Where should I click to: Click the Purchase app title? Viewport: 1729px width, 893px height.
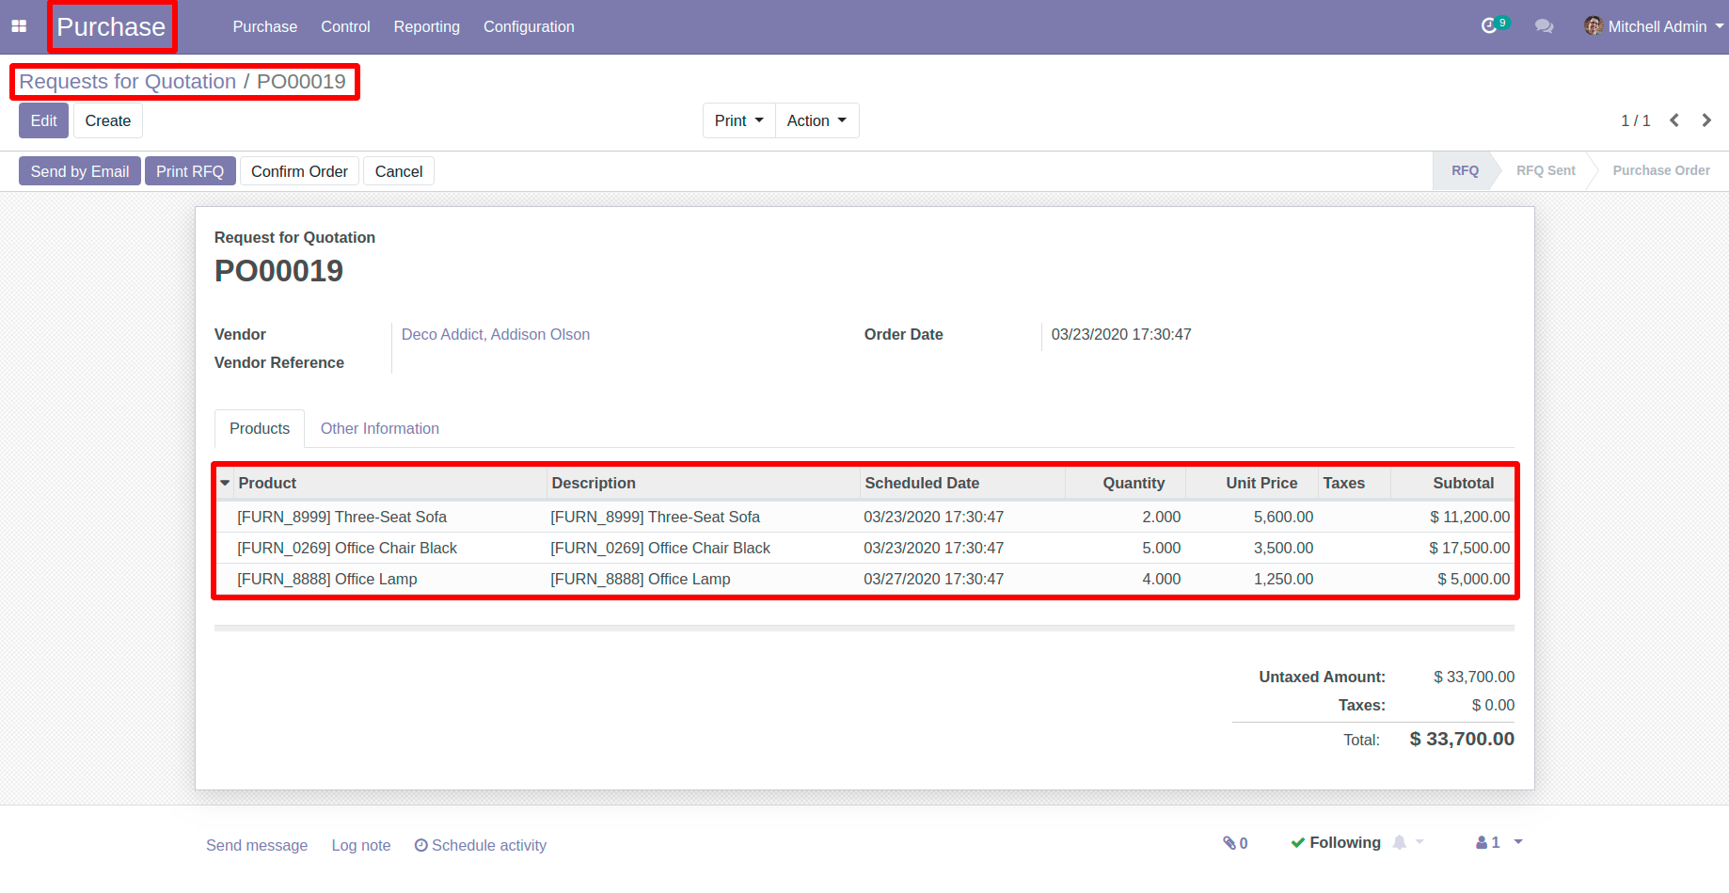111,27
